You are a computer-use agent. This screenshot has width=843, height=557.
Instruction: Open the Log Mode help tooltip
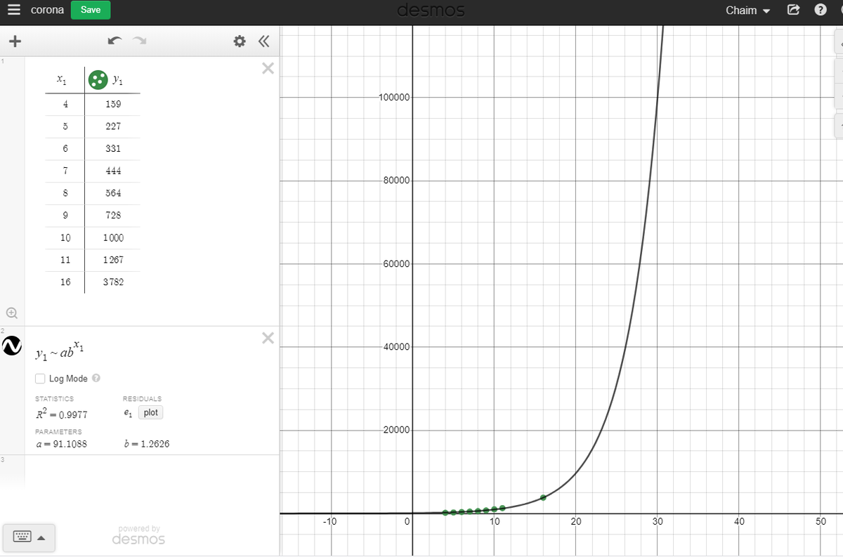(96, 379)
